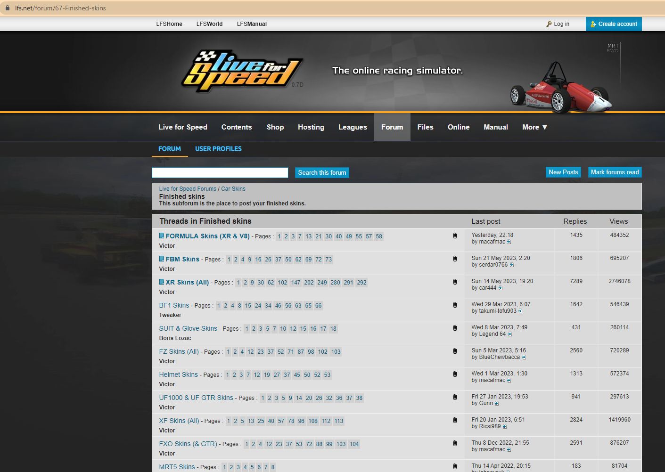Click the New Posts button
Screen dimensions: 665x472
563,172
